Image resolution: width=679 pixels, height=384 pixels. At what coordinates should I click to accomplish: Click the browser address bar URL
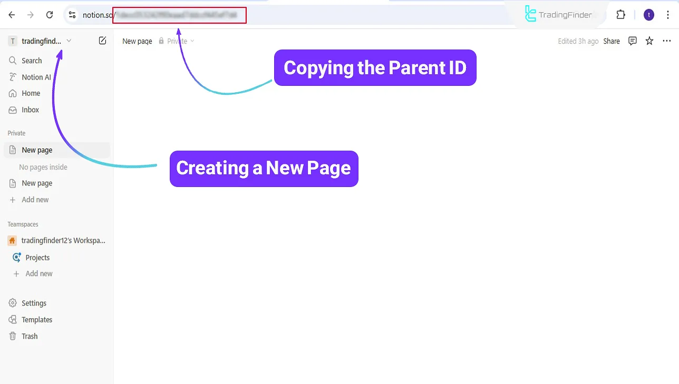tap(179, 14)
